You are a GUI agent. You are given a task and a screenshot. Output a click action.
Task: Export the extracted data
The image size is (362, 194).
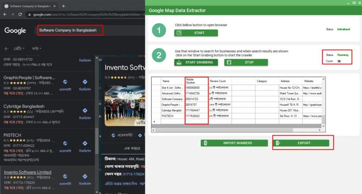[301, 143]
